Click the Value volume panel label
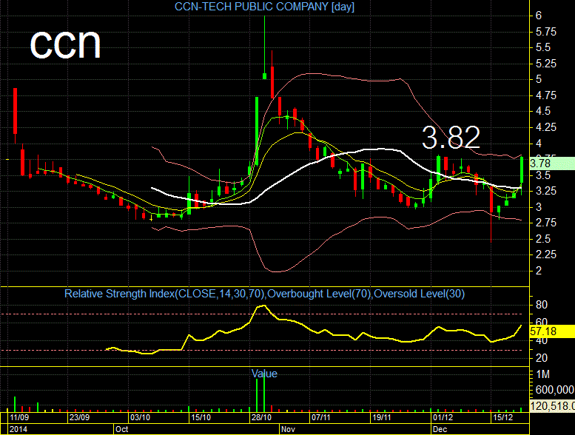Screen dimensions: 575x435 264,374
